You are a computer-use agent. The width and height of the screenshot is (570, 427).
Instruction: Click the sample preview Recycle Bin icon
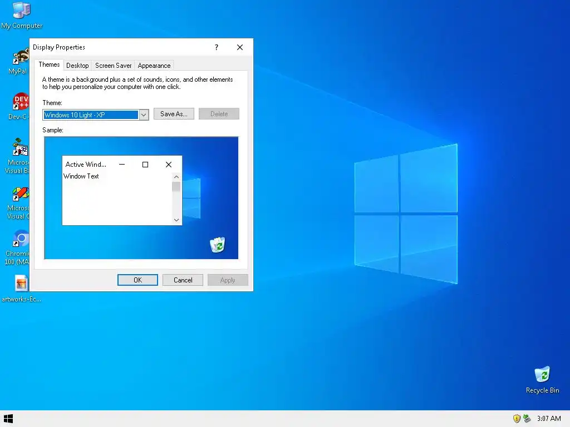(218, 245)
